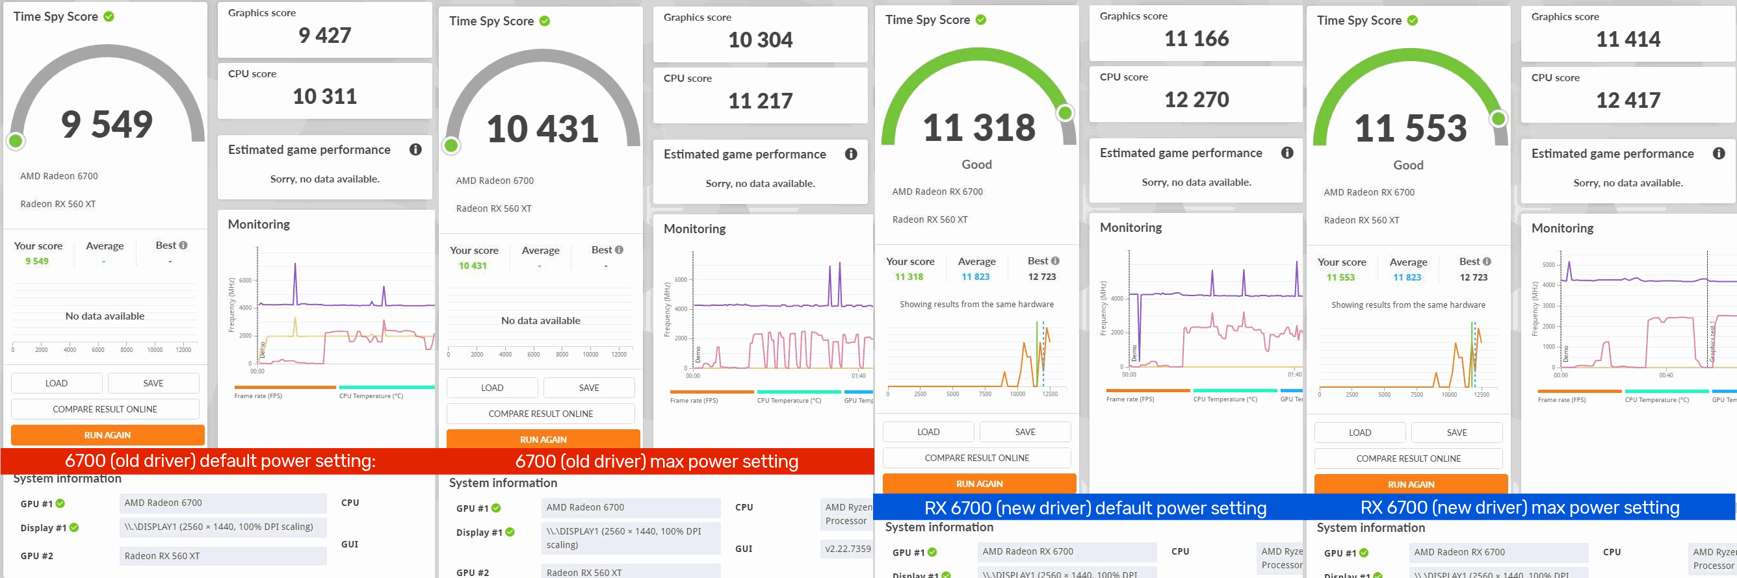
Task: Open COMPARE RESULT ONLINE for the 10 431 result
Action: (541, 414)
